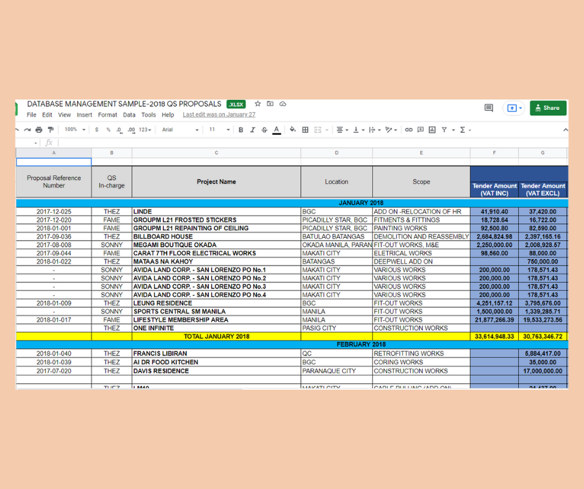Click the 'FEBRUARY 2018' blue section row

pos(292,344)
